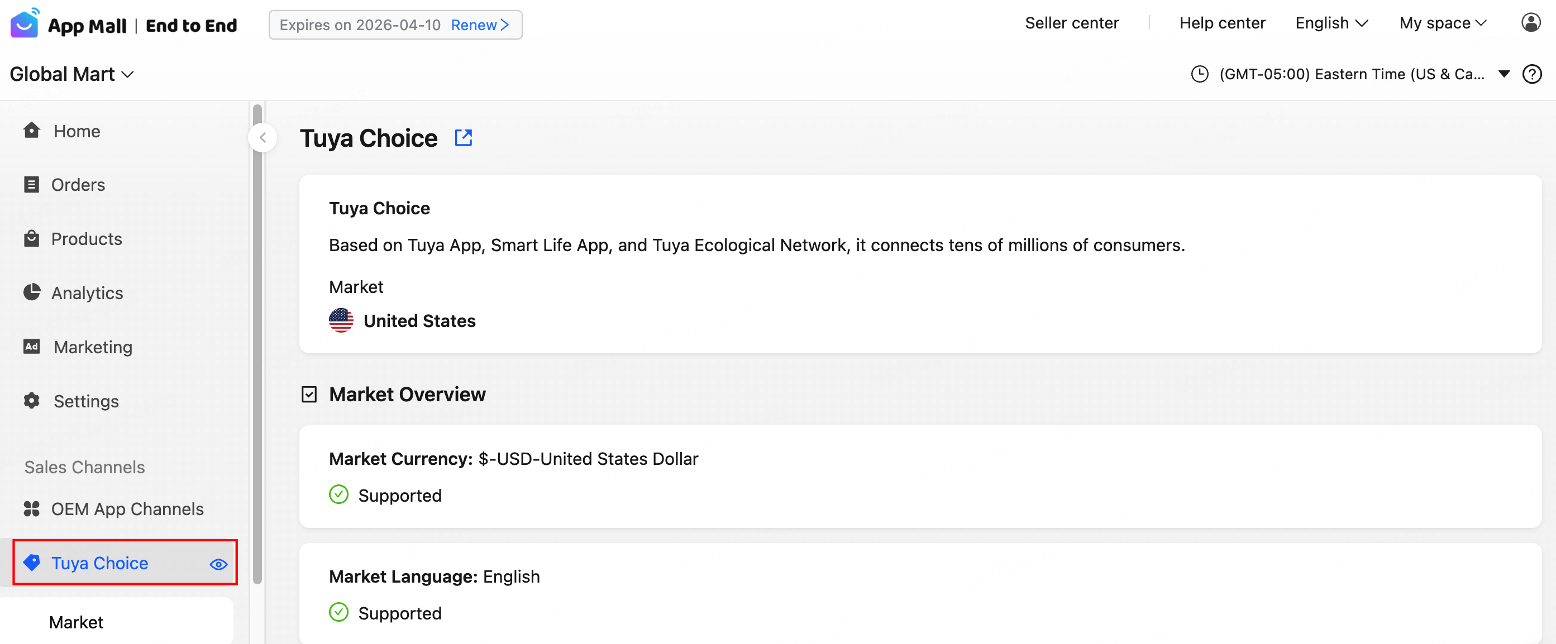Click the OEM App Channels grid icon
Screen dimensions: 1556x644
[x=31, y=509]
